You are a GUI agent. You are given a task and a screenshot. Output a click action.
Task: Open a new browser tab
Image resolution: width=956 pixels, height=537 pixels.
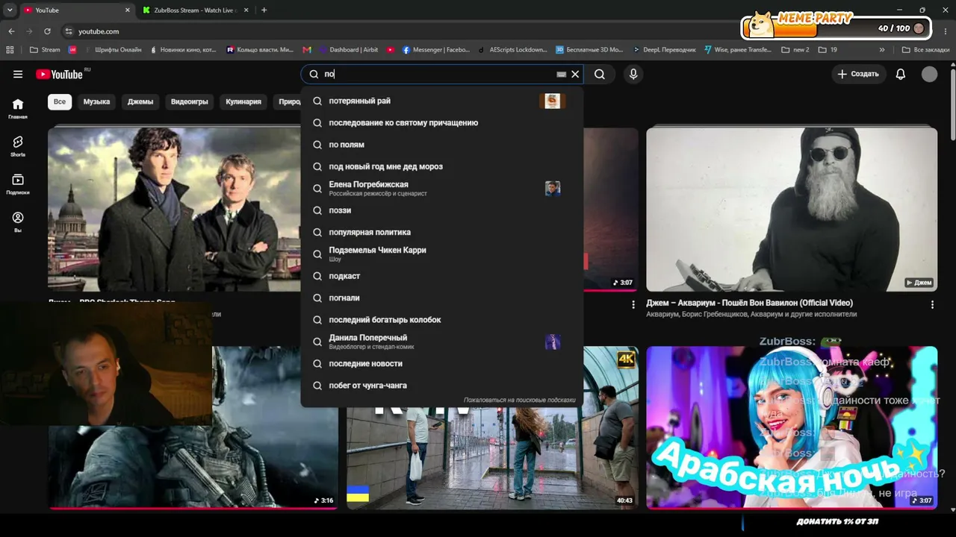264,10
